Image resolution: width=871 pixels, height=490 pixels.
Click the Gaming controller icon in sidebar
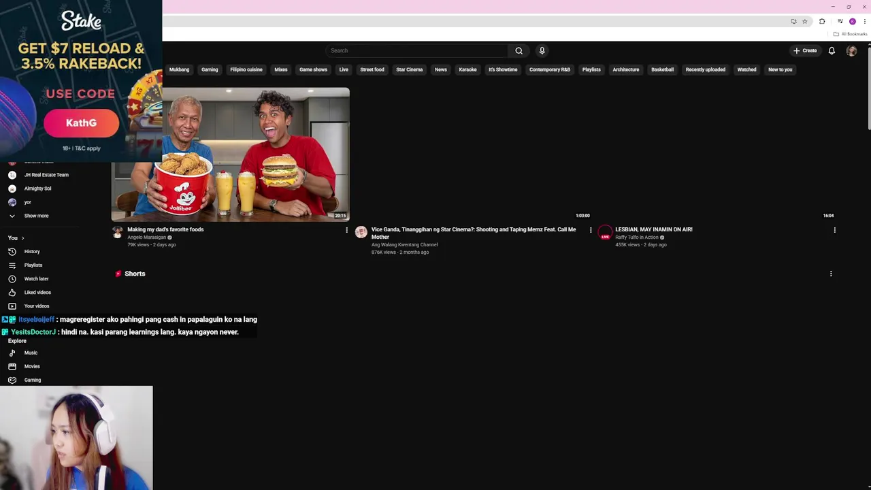12,380
